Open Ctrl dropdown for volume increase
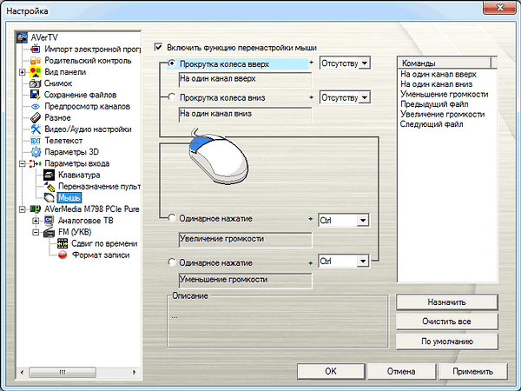The height and width of the screenshot is (391, 521). coord(363,220)
